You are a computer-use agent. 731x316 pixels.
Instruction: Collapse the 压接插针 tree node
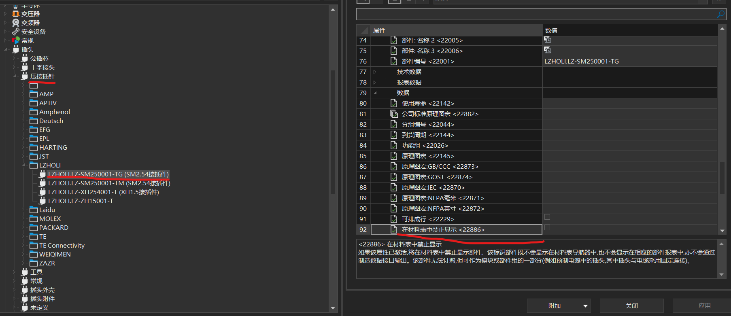(15, 76)
